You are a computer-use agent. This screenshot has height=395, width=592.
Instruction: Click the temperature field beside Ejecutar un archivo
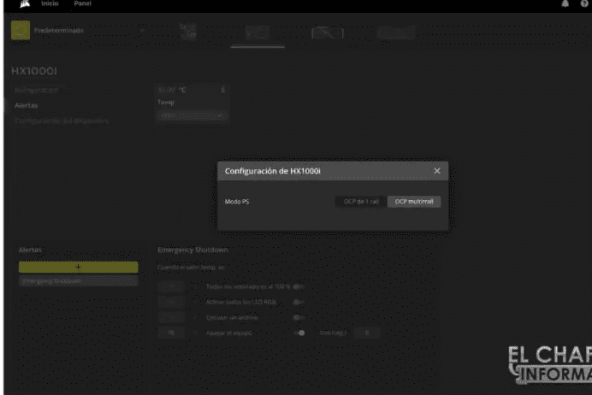point(171,318)
